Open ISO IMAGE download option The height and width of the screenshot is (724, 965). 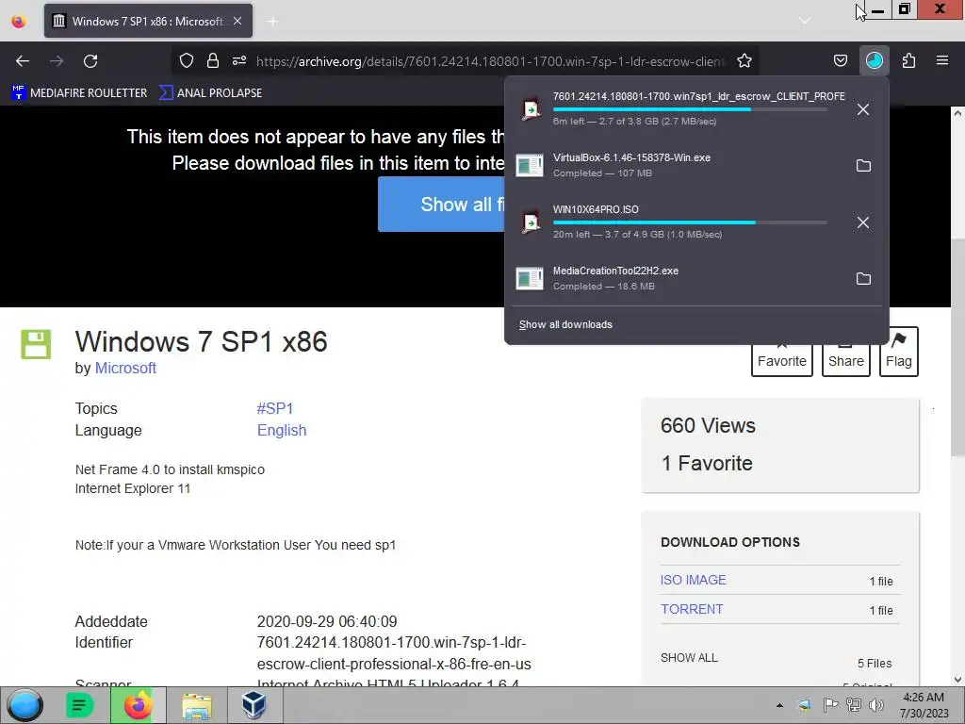[693, 580]
